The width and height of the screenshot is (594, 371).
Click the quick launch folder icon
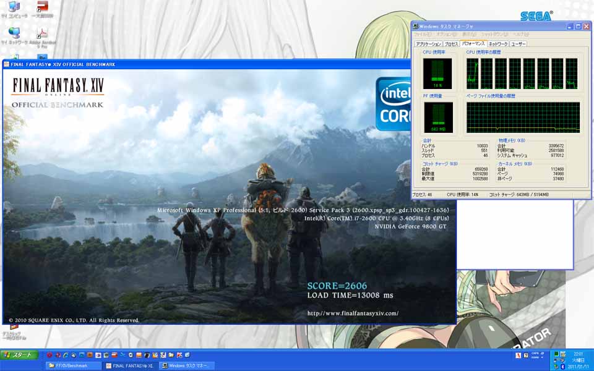pos(171,355)
